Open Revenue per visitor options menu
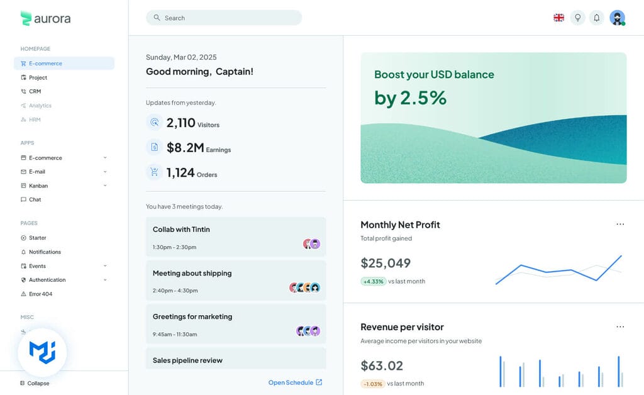The height and width of the screenshot is (395, 644). click(x=620, y=327)
